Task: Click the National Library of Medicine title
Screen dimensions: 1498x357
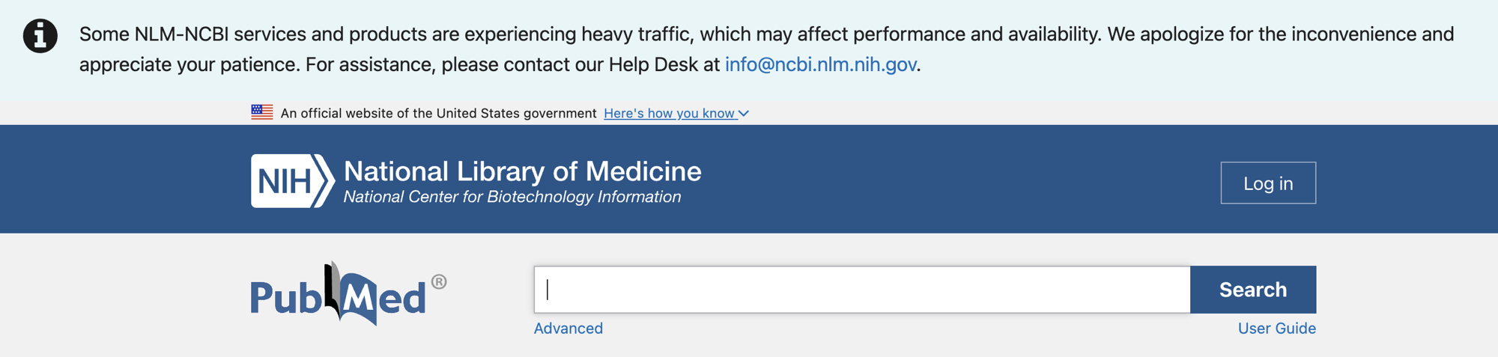Action: [522, 171]
